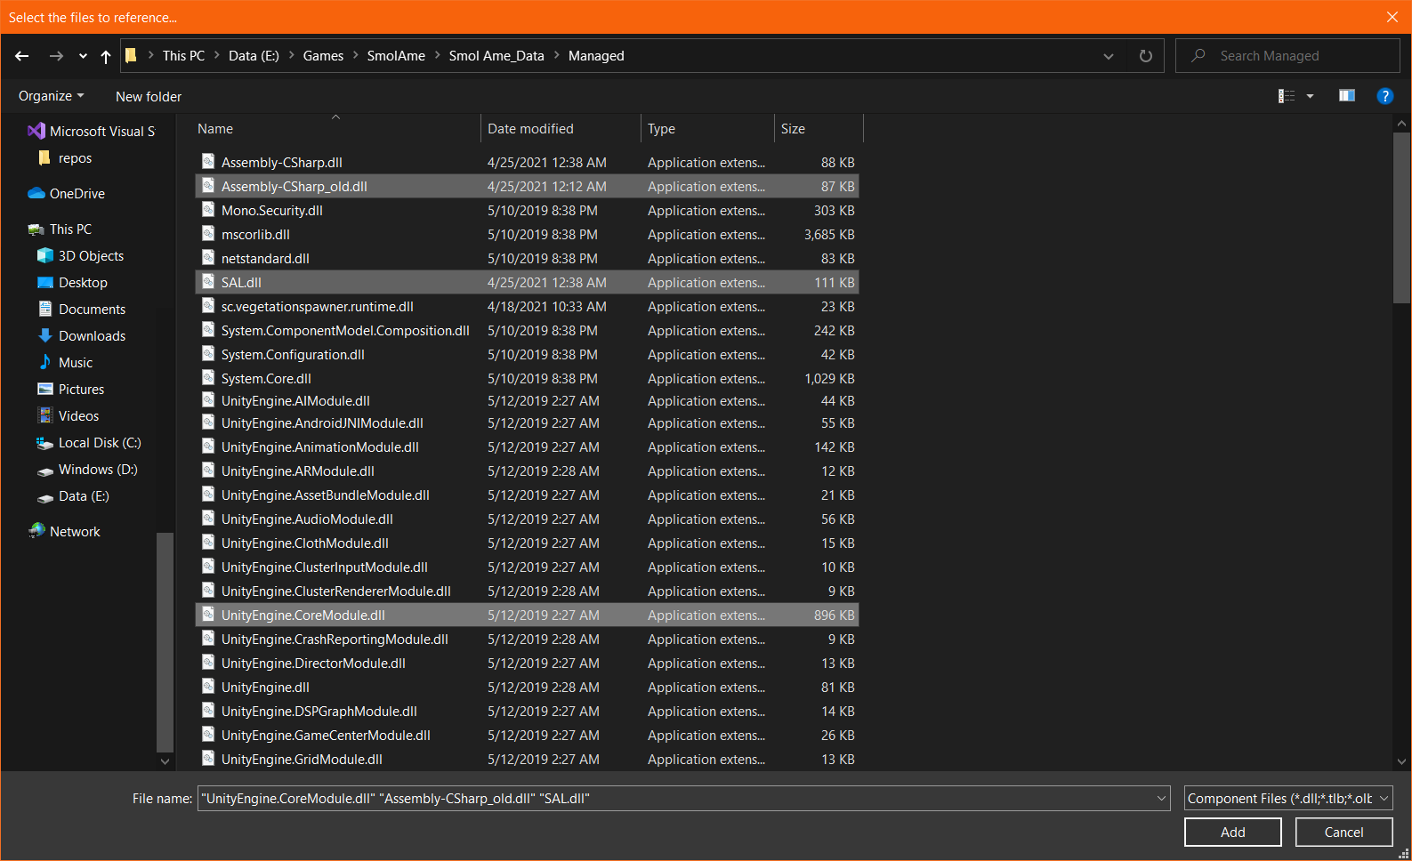Screen dimensions: 1412x861
Task: Select the System.Core.dll file
Action: click(527, 378)
